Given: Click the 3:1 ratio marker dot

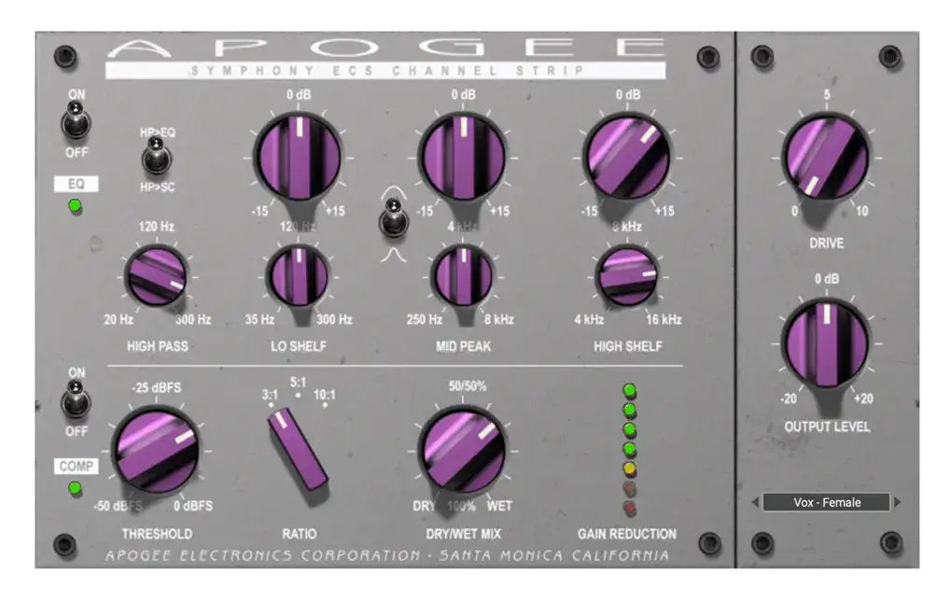Looking at the screenshot, I should click(x=271, y=404).
